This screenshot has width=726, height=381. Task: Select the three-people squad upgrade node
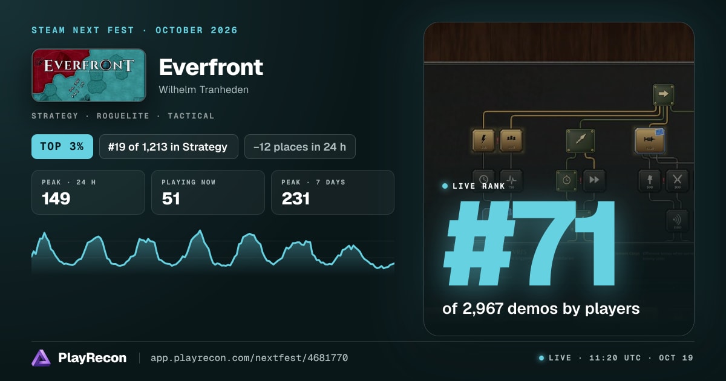511,140
